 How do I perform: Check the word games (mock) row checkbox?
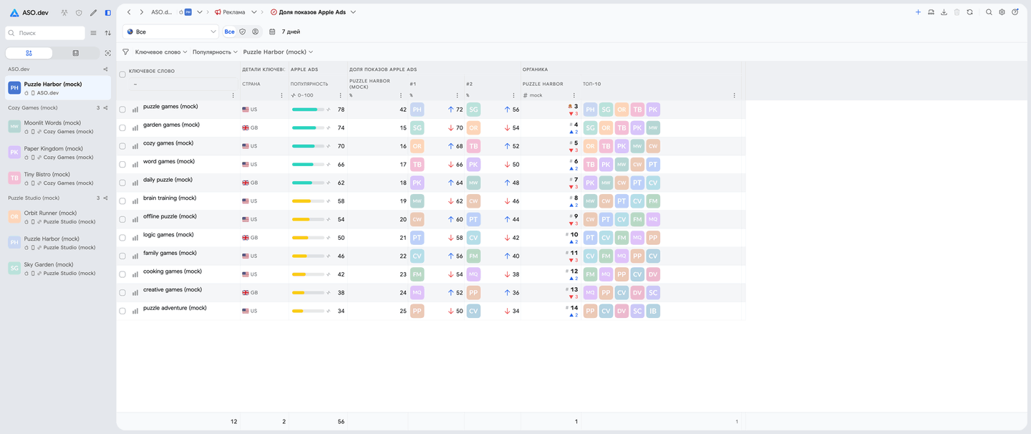(x=122, y=165)
